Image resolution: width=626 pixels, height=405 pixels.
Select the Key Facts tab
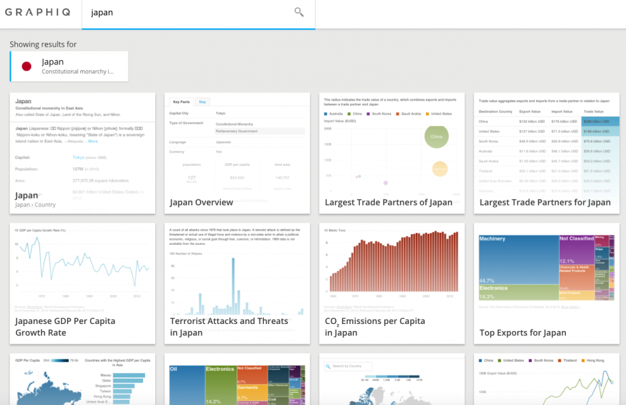(x=181, y=102)
